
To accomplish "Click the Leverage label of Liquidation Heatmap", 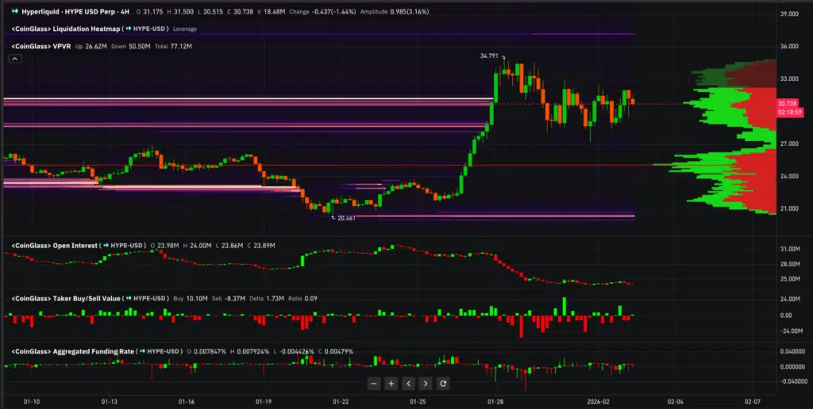I will (x=185, y=29).
